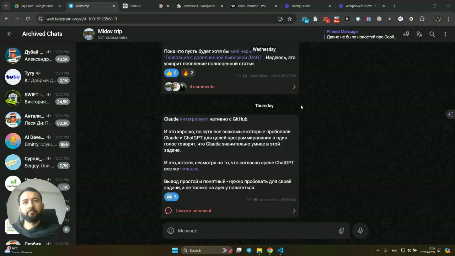This screenshot has width=455, height=256.
Task: Click ENG language indicator in tray
Action: pos(394,250)
